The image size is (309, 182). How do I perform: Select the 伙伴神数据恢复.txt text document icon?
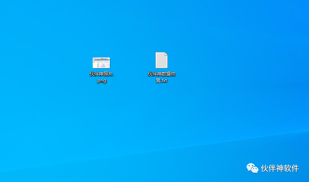(x=162, y=60)
